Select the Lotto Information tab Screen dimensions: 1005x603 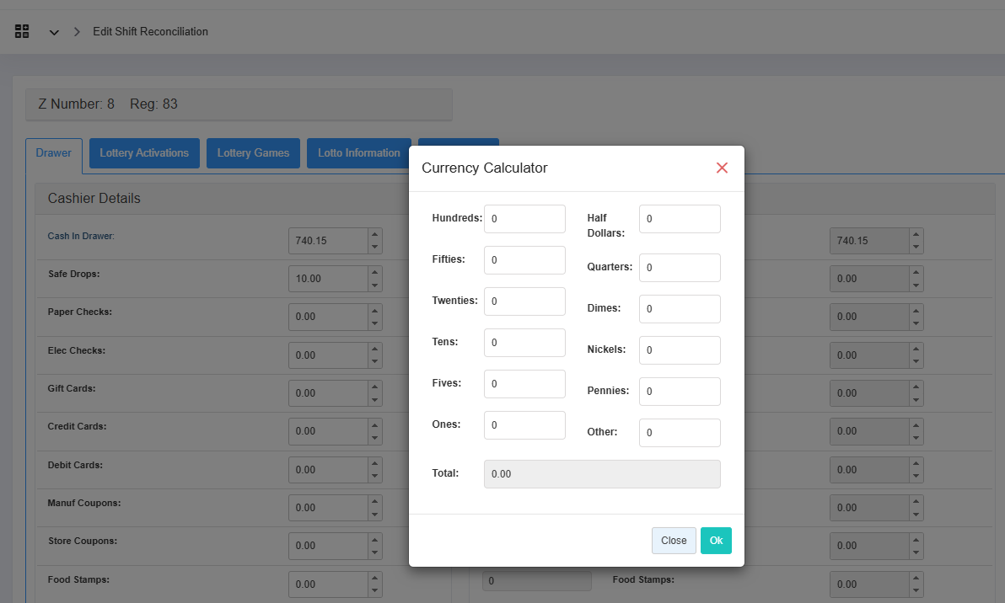(x=358, y=153)
